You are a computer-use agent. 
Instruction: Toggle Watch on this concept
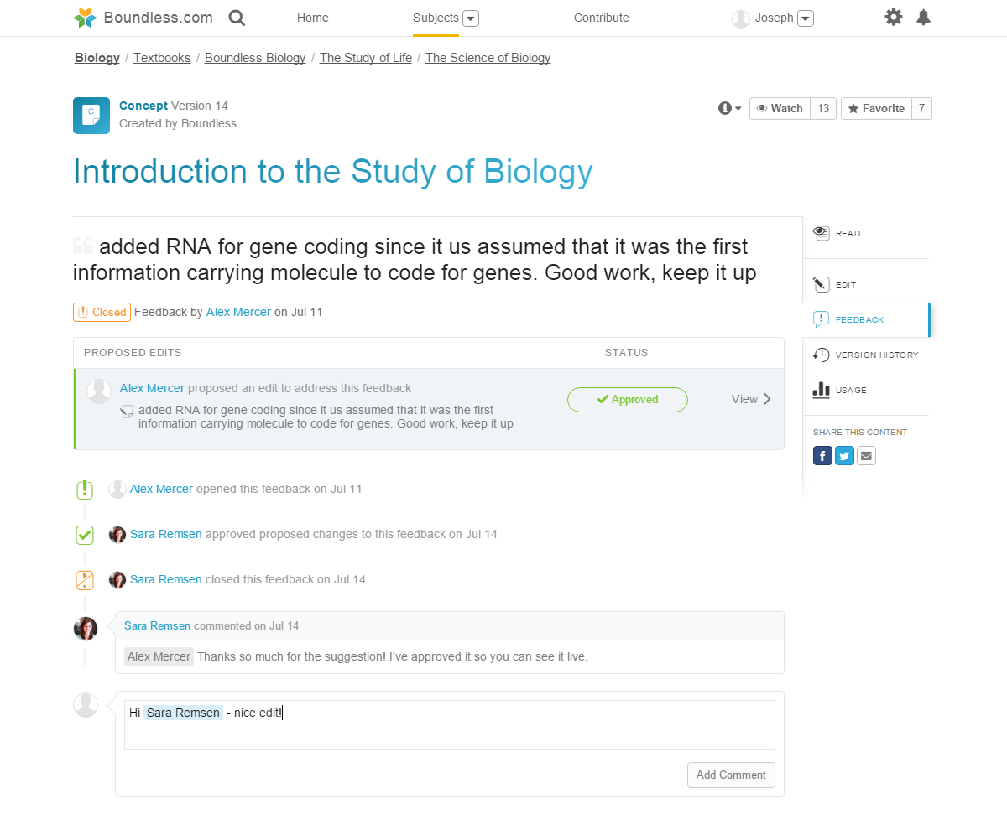780,109
